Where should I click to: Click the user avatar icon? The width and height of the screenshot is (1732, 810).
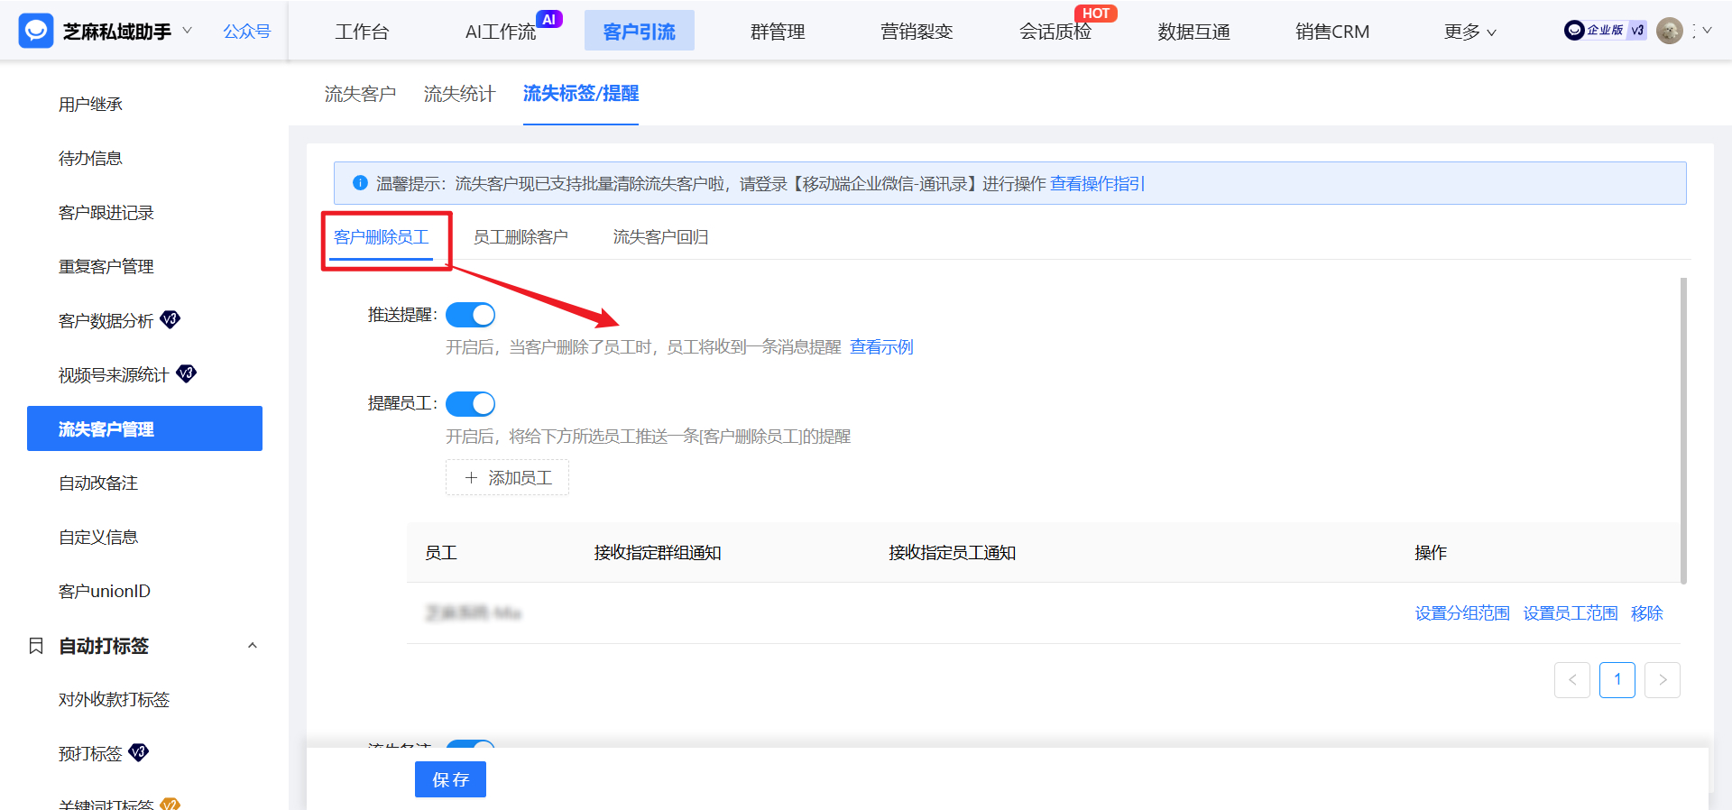pos(1669,31)
